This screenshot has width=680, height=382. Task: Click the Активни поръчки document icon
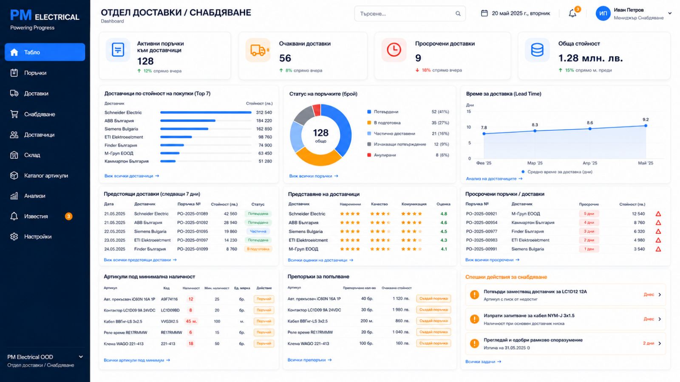pos(118,50)
